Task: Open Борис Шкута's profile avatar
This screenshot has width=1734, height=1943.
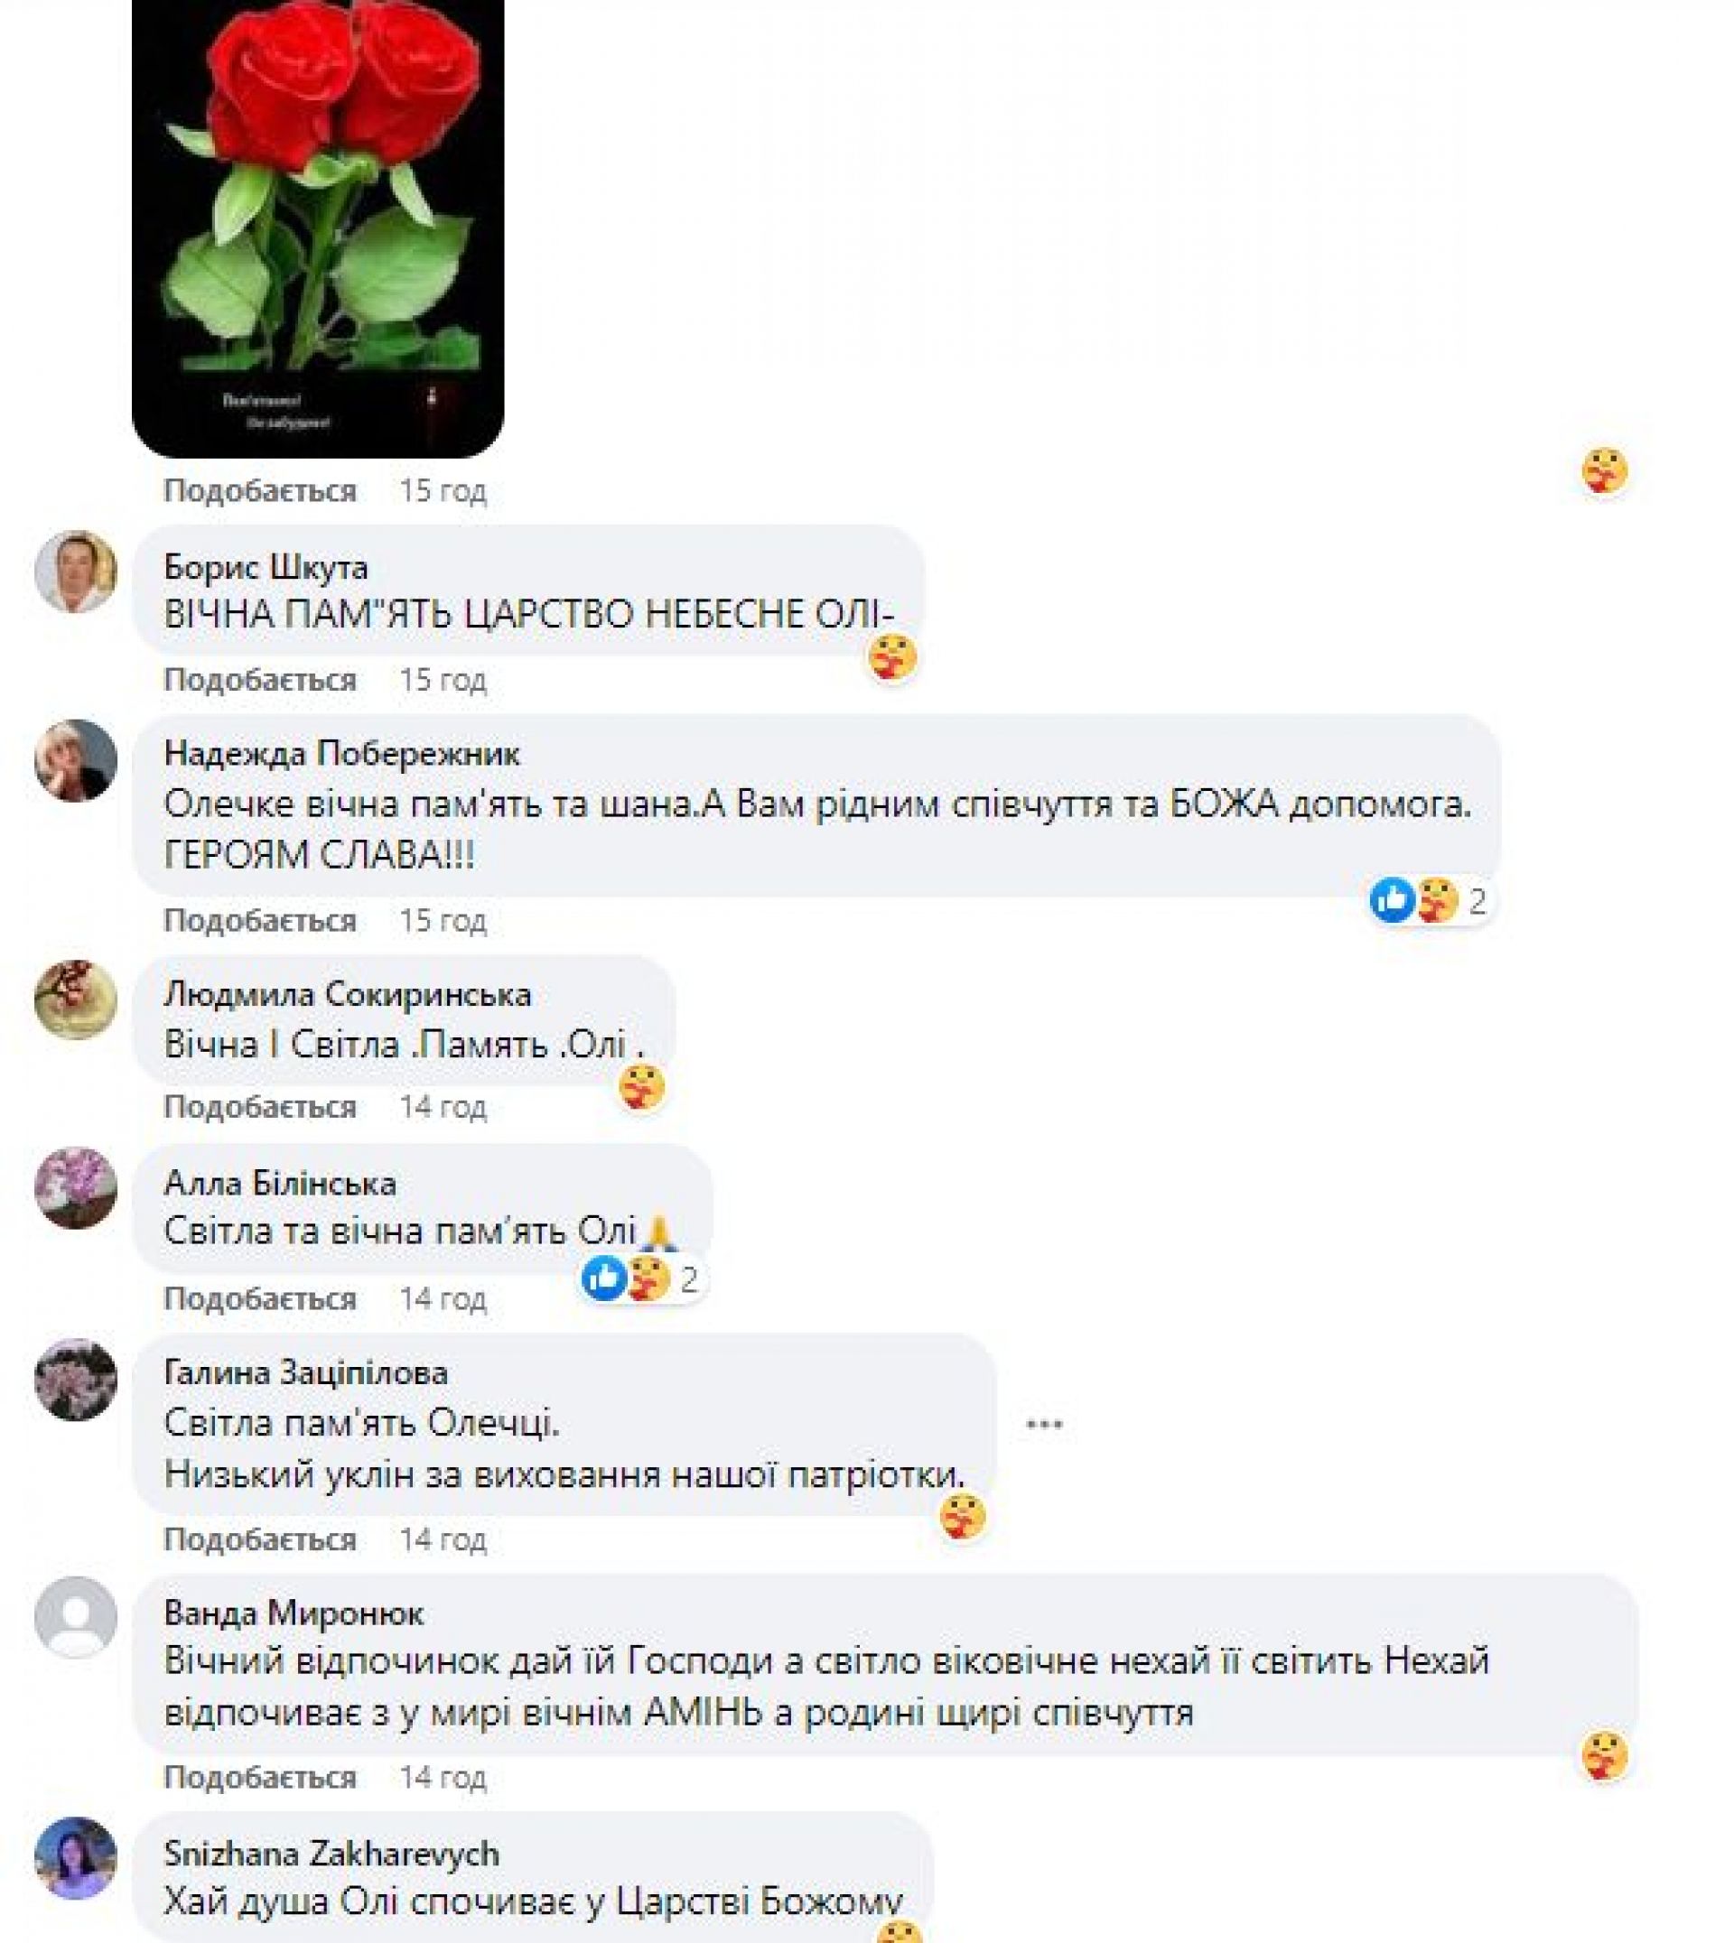Action: [x=75, y=572]
